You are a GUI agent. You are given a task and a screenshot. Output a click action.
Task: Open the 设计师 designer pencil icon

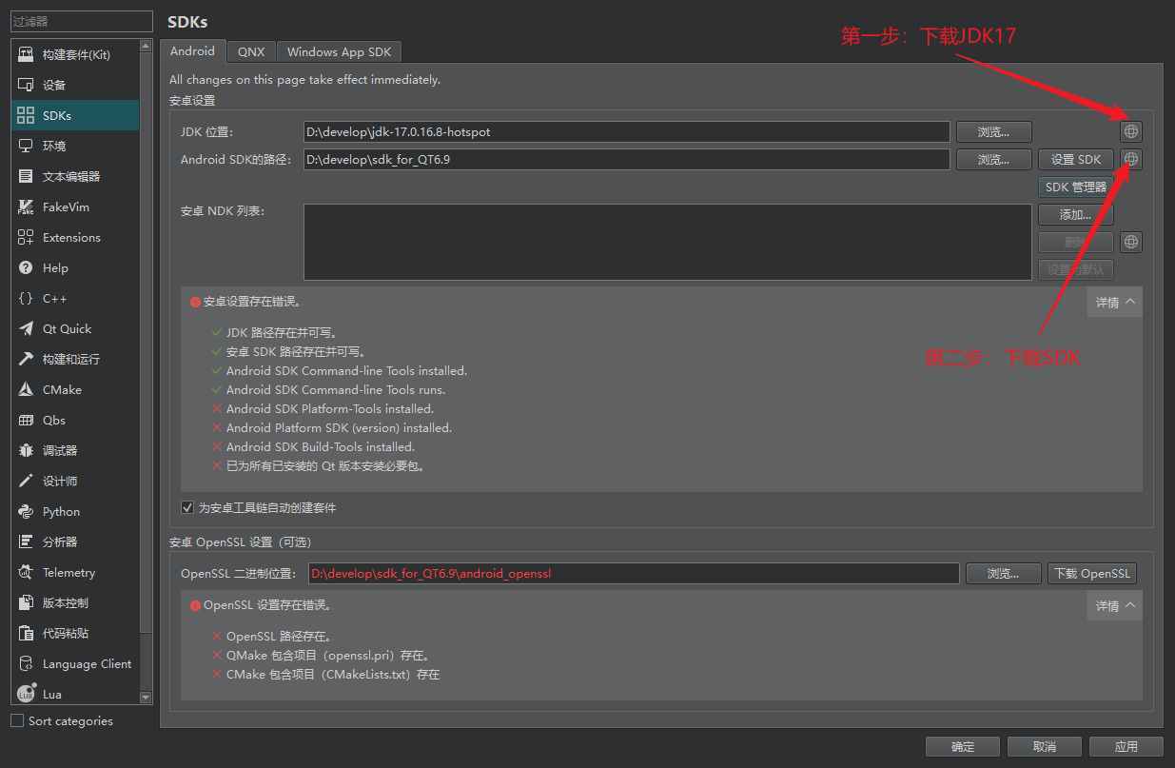coord(26,481)
